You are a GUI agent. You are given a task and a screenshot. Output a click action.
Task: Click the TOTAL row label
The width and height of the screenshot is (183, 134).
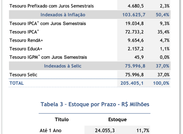click(16, 83)
